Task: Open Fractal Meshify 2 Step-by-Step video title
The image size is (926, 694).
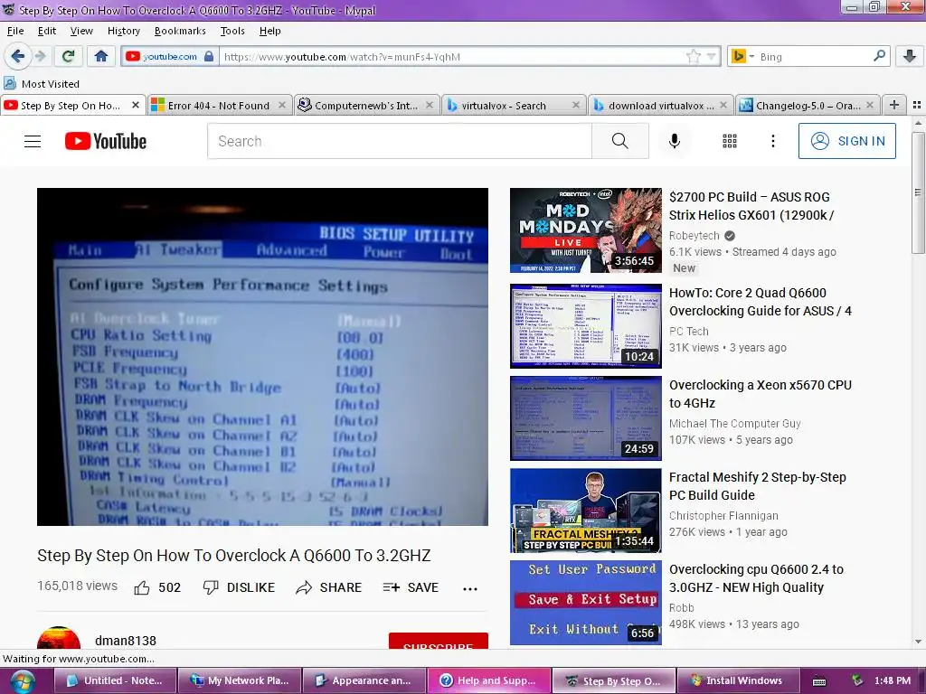Action: tap(758, 485)
